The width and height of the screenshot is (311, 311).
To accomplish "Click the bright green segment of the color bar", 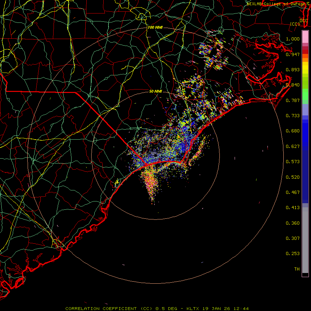I will (305, 94).
